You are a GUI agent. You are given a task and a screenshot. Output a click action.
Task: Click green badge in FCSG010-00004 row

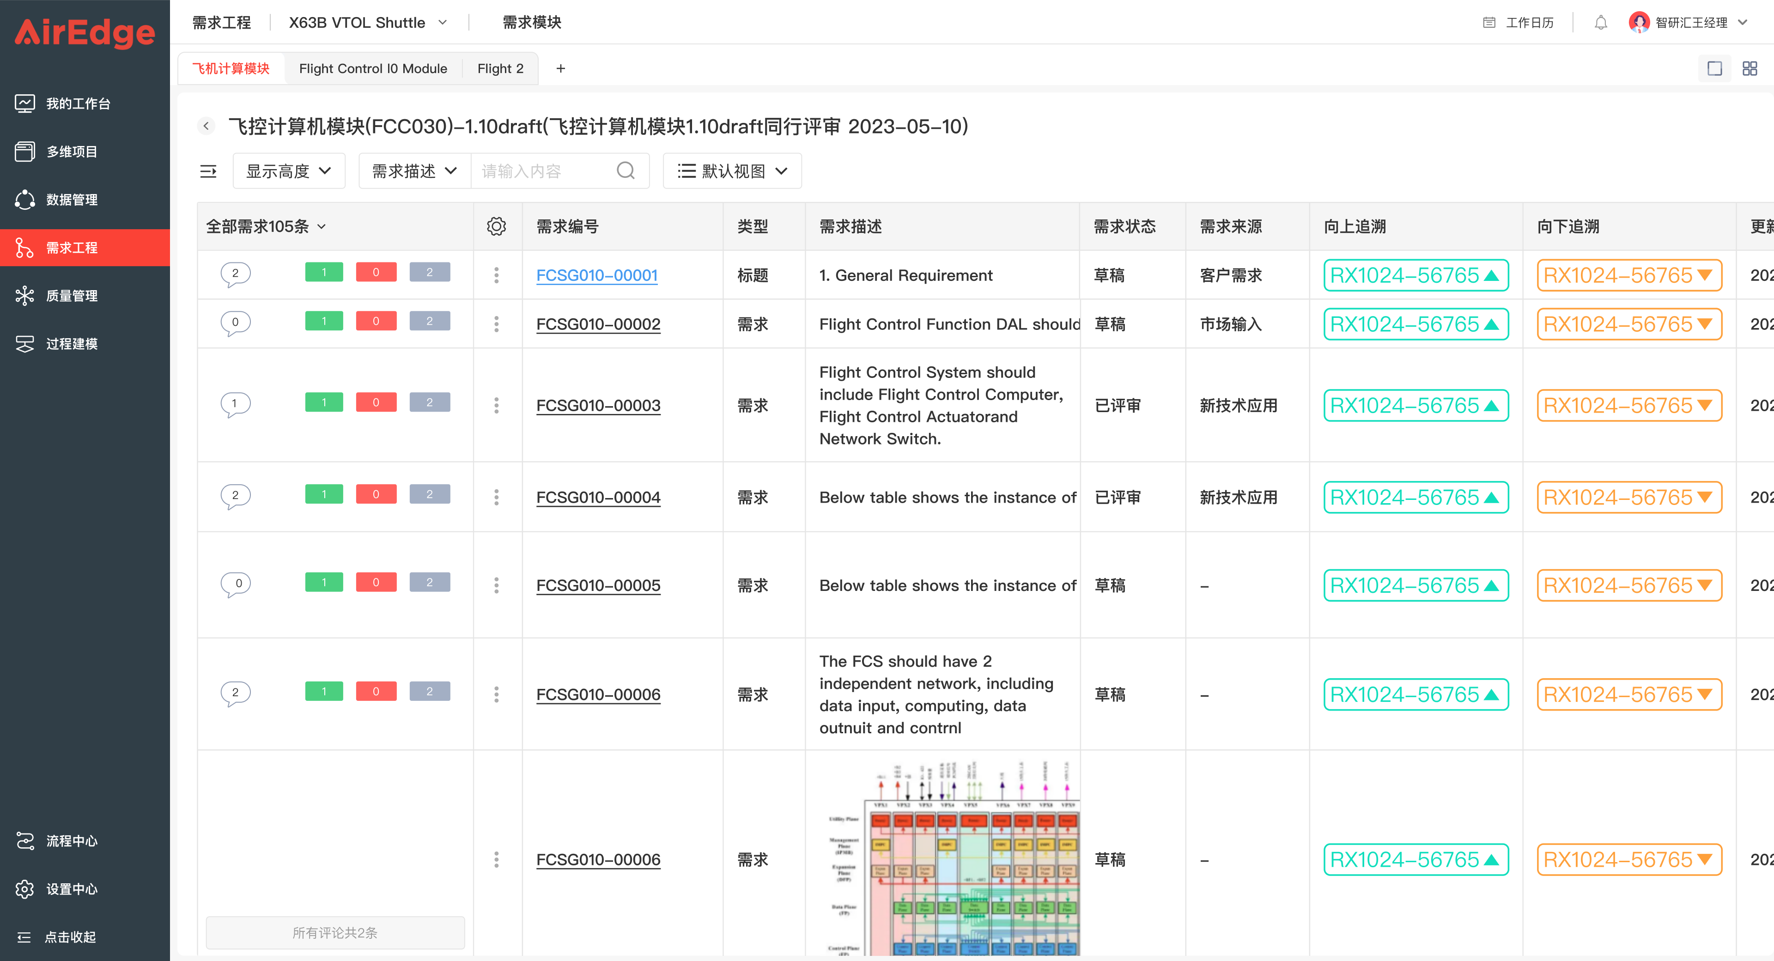click(324, 495)
